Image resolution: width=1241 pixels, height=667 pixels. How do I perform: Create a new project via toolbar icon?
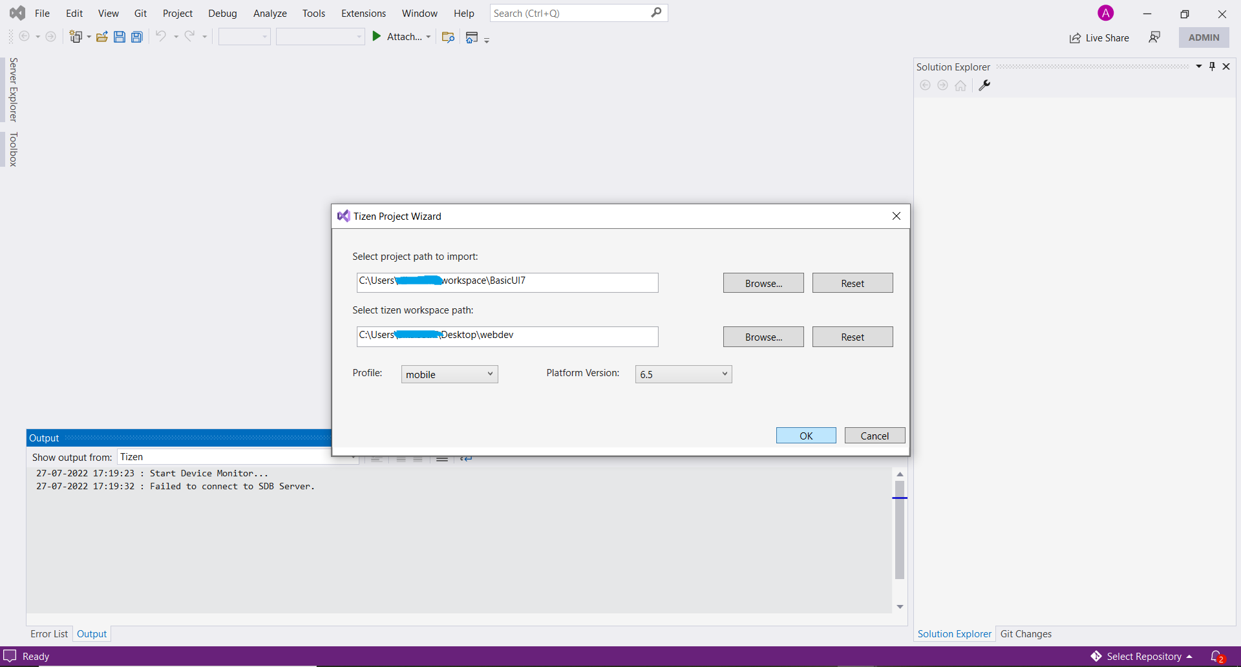click(x=76, y=37)
